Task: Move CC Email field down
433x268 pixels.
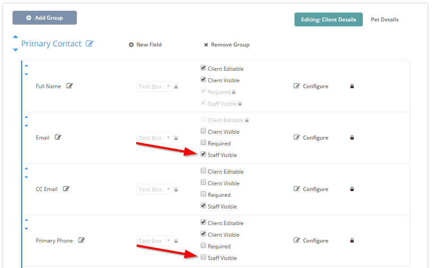Action: coord(26,177)
